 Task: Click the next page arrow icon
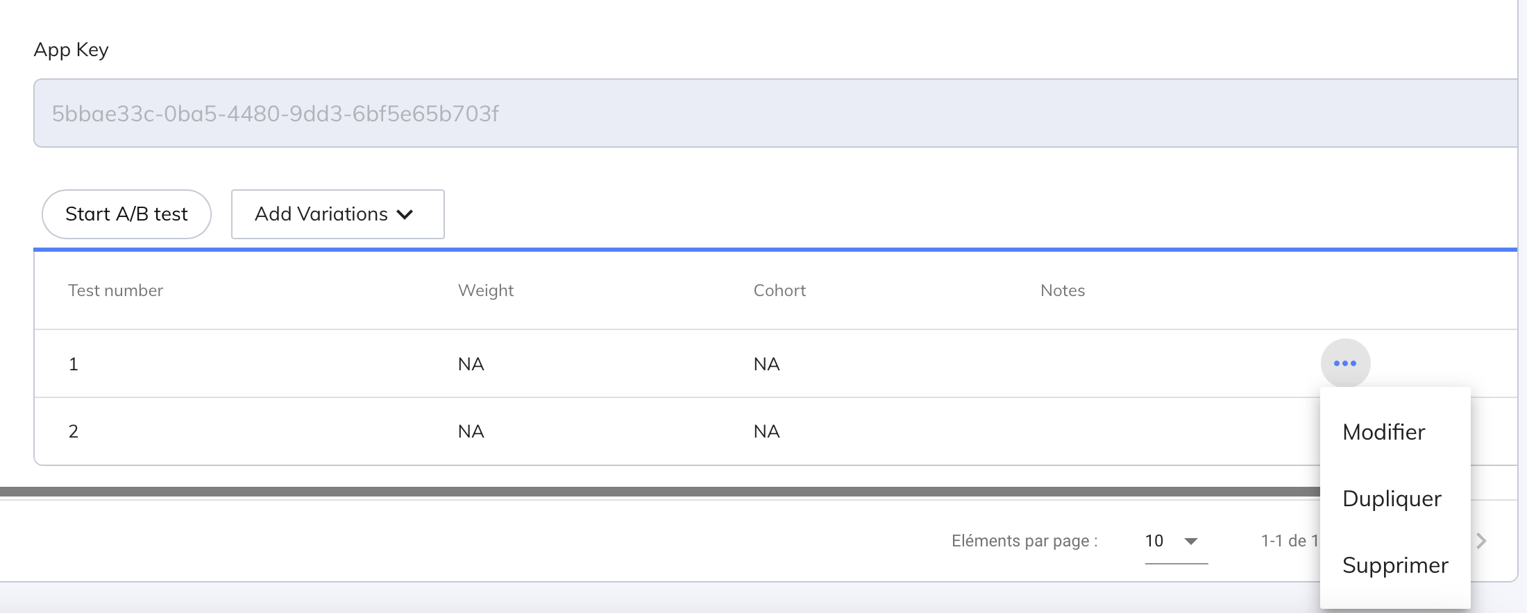pyautogui.click(x=1481, y=541)
